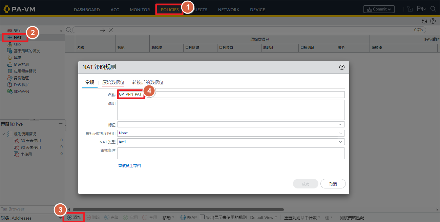Open Policy Based Forwarding (基于策略的转发)
Image resolution: width=440 pixels, height=222 pixels.
coord(27,51)
